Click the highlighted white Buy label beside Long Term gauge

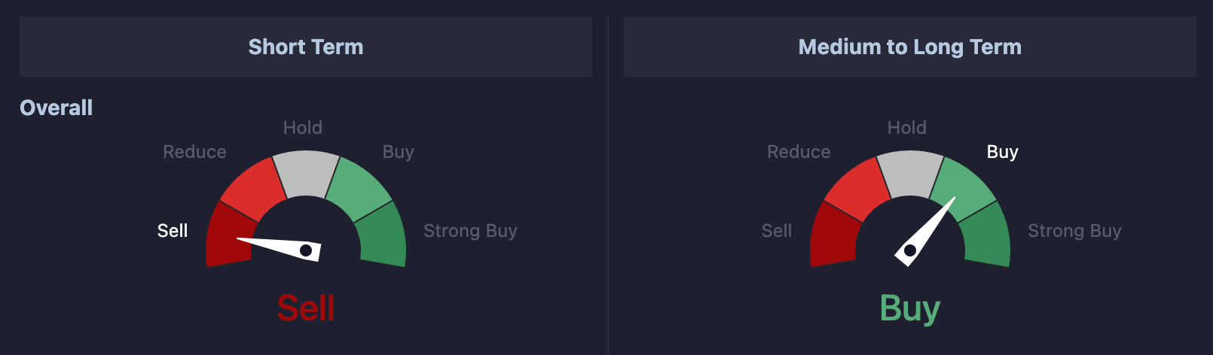pos(1003,152)
